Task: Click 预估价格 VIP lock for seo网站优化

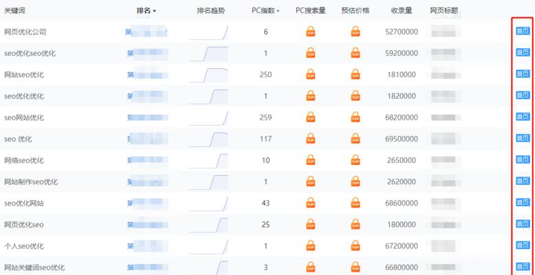Action: (356, 118)
